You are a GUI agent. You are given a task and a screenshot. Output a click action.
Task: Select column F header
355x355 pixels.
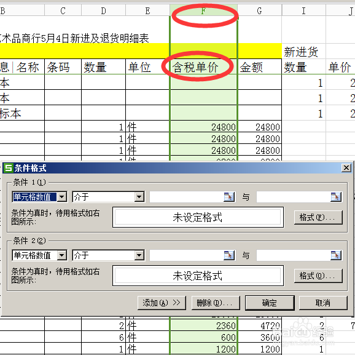click(203, 10)
